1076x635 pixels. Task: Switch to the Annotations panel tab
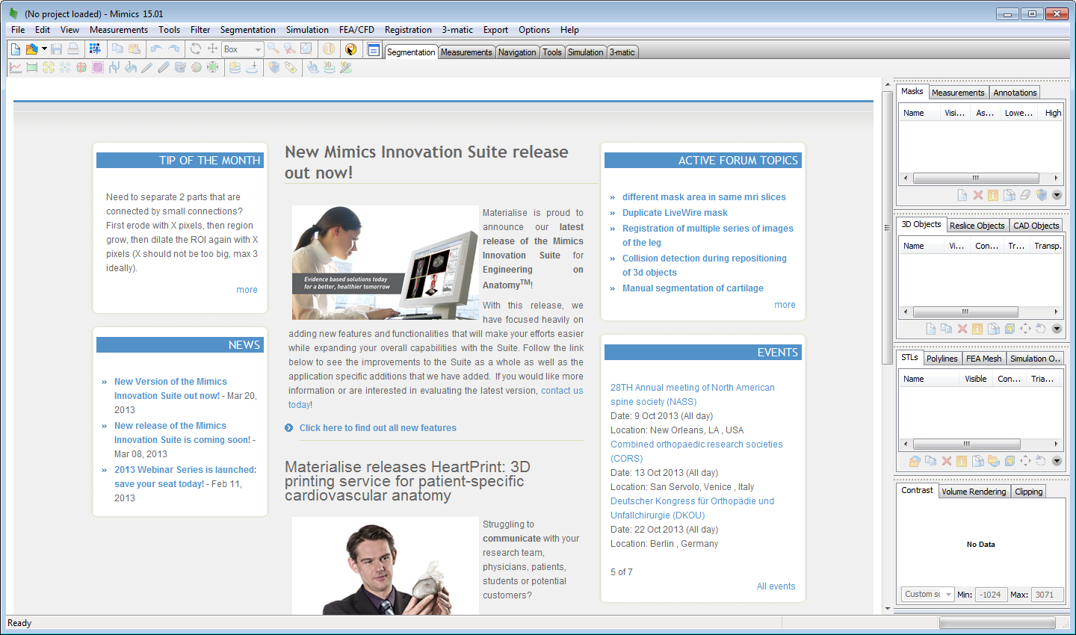point(1015,93)
